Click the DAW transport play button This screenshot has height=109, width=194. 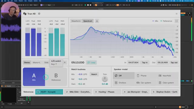85,5
